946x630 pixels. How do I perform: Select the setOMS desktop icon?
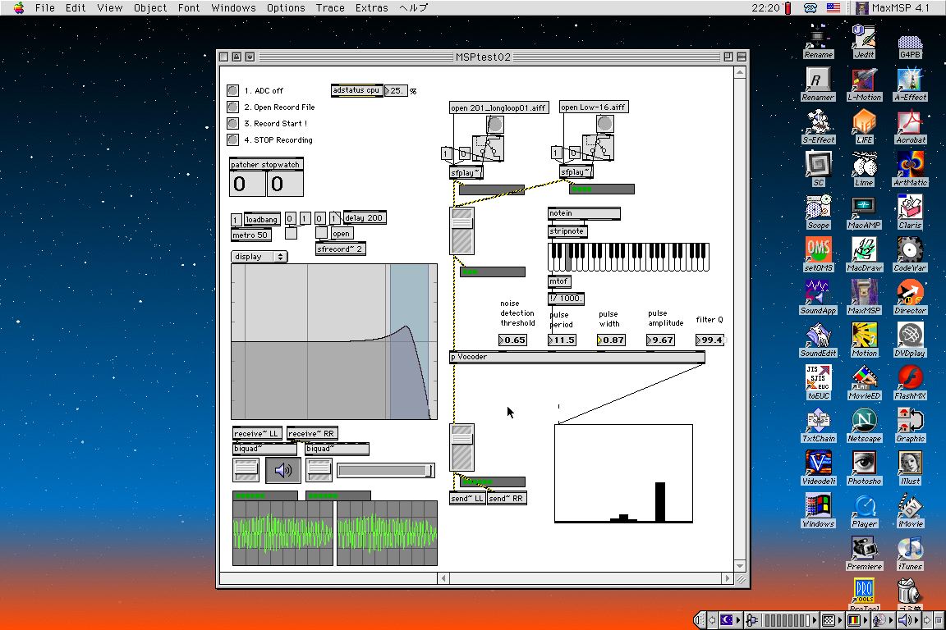point(818,252)
